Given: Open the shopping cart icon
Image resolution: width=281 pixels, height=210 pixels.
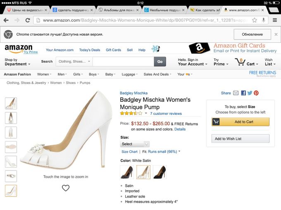Looking at the screenshot, I should pos(240,62).
